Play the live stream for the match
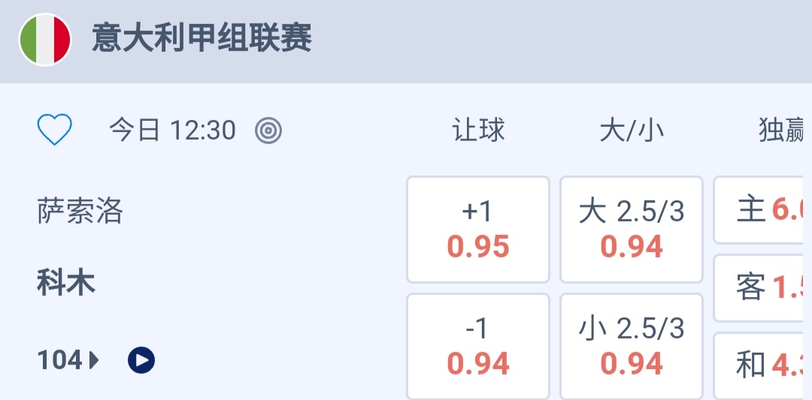Image resolution: width=812 pixels, height=400 pixels. click(x=141, y=361)
